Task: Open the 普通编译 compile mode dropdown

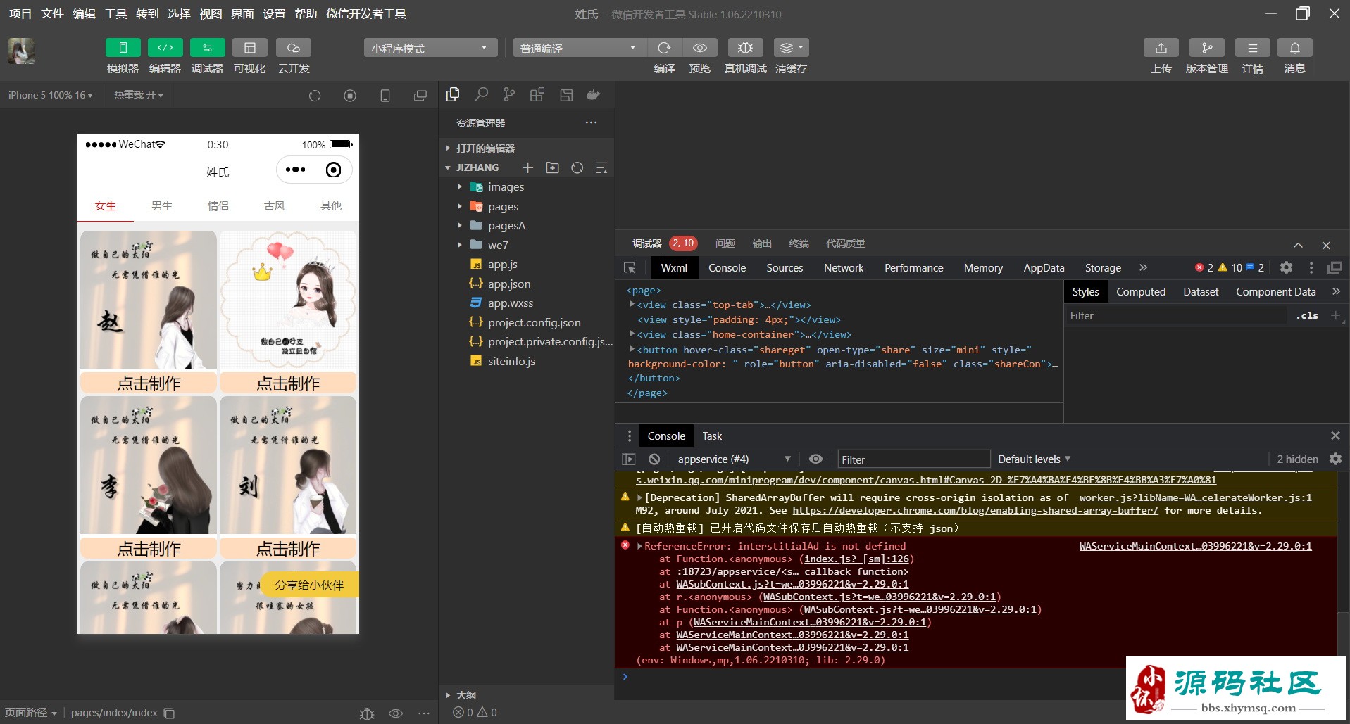Action: click(x=580, y=48)
